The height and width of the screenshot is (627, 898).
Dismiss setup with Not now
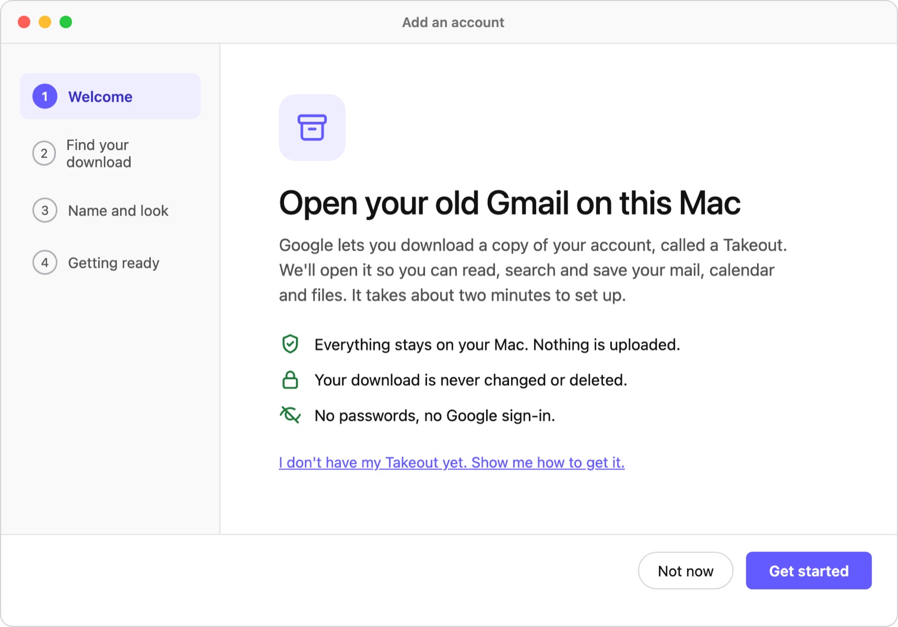coord(685,571)
